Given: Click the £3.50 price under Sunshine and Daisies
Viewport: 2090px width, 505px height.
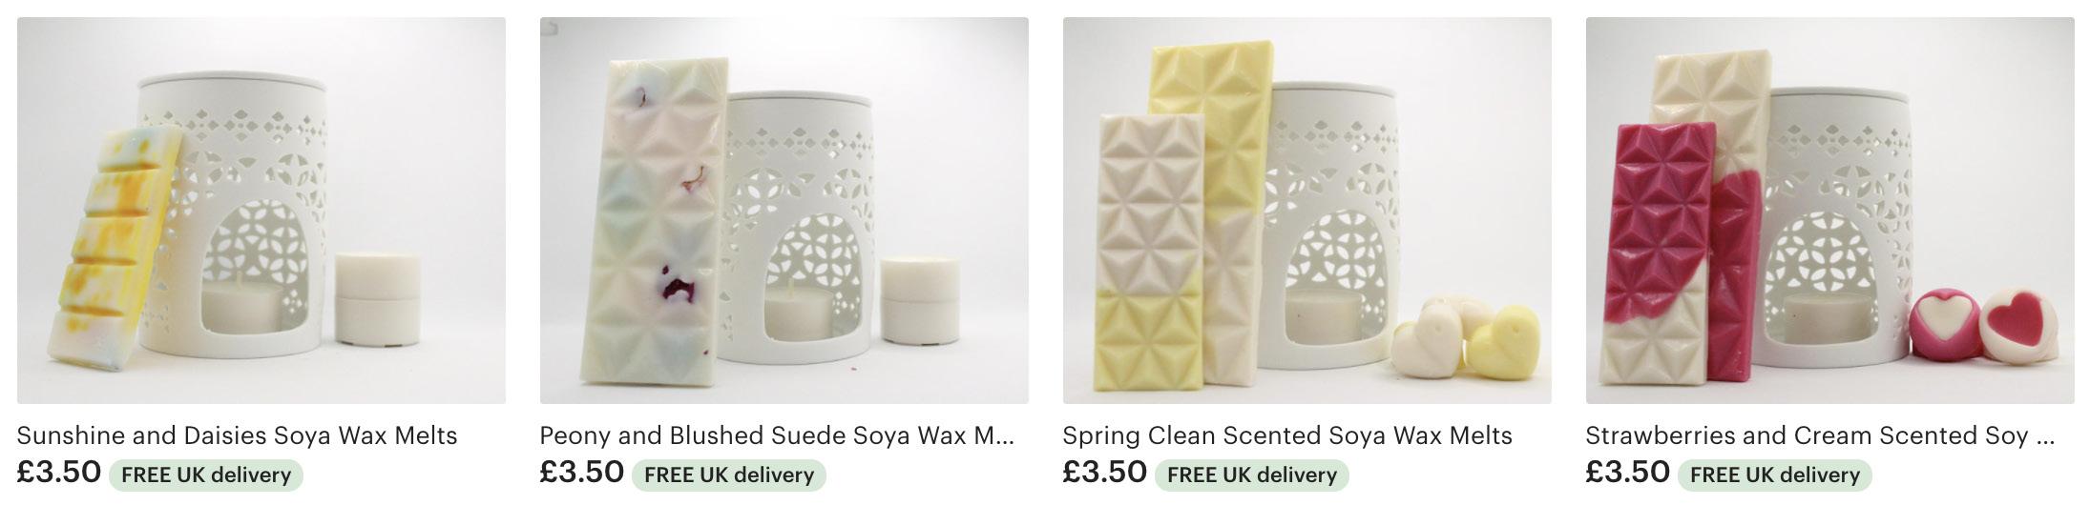Looking at the screenshot, I should pyautogui.click(x=59, y=472).
